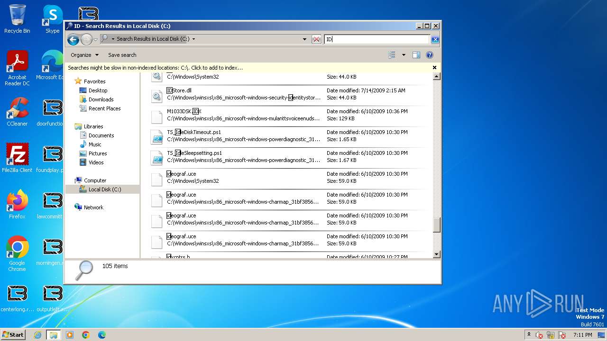The width and height of the screenshot is (607, 341).
Task: Clear the search with the blue X
Action: click(x=435, y=39)
